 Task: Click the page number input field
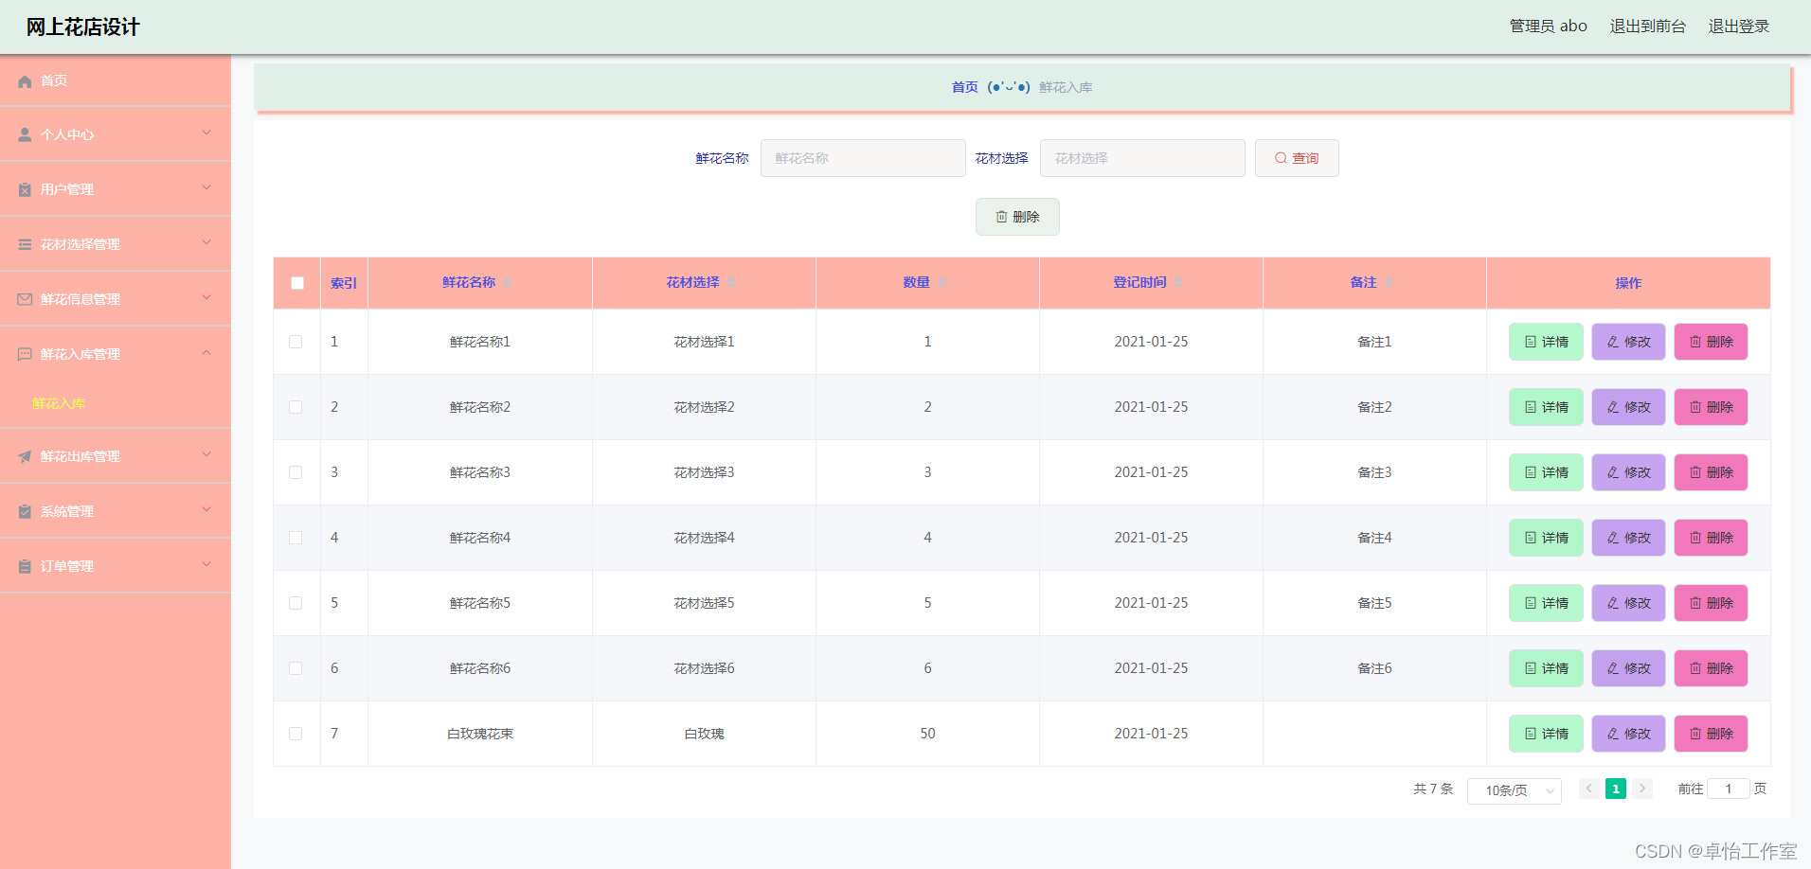click(x=1728, y=788)
